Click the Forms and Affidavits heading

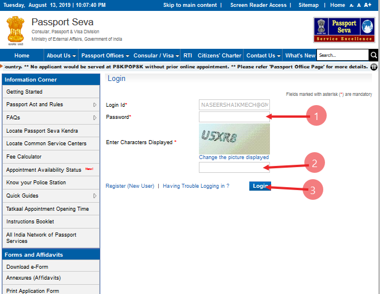[x=51, y=254]
